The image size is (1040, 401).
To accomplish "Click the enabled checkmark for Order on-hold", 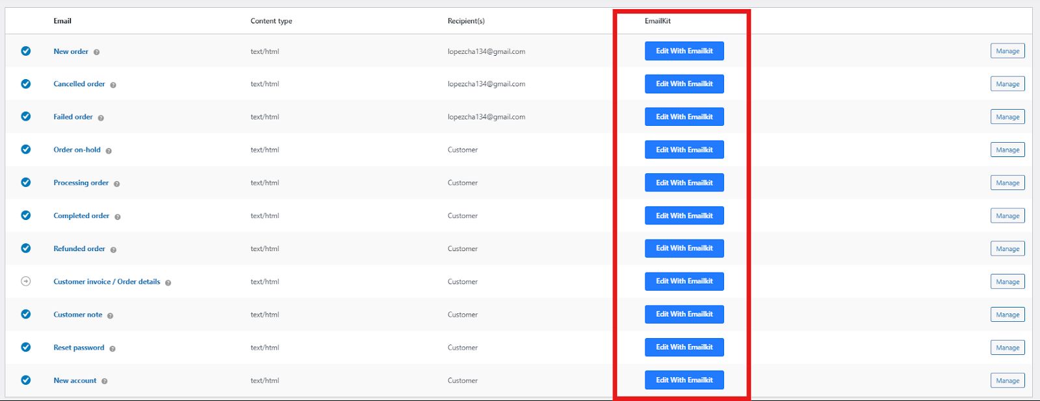I will pos(26,149).
